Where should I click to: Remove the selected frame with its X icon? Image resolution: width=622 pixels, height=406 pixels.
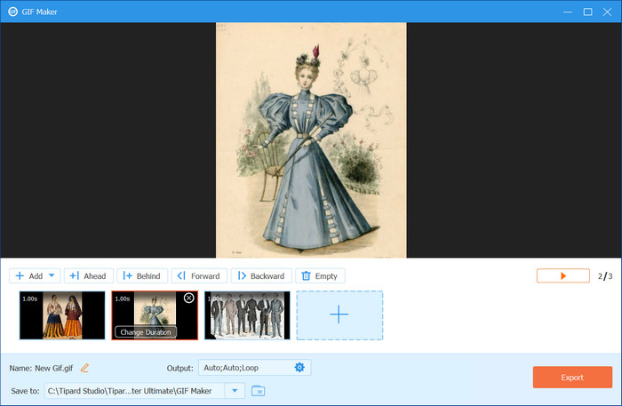click(188, 299)
